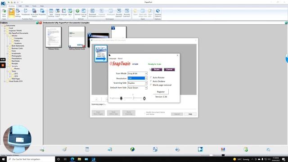Expand the Visual Studio 2019 folder
Viewport: 288px width, 162px height.
pos(4,81)
